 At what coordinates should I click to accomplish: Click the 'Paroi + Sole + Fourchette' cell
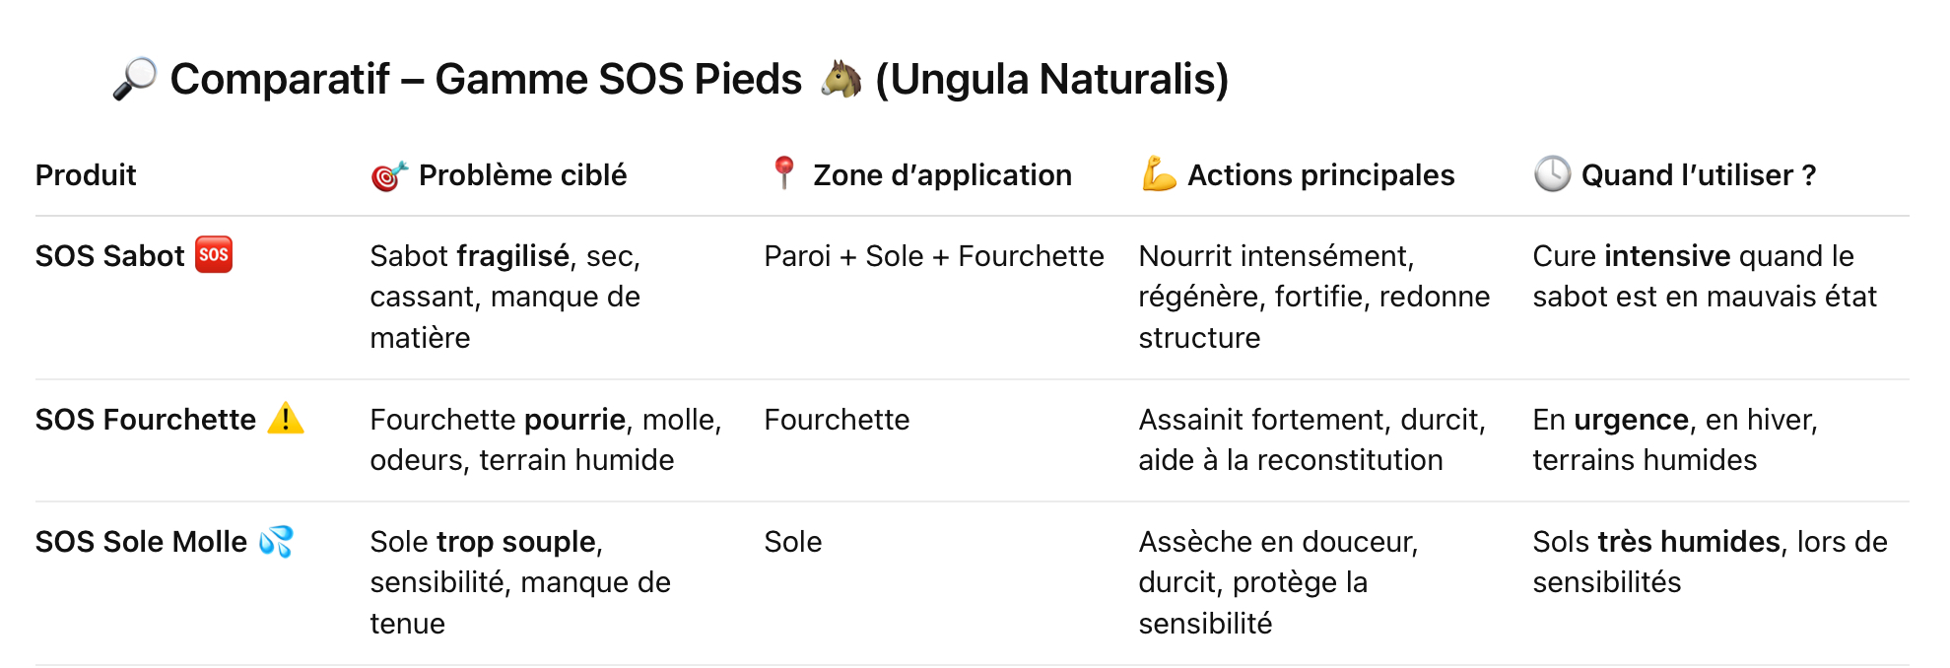tap(933, 256)
